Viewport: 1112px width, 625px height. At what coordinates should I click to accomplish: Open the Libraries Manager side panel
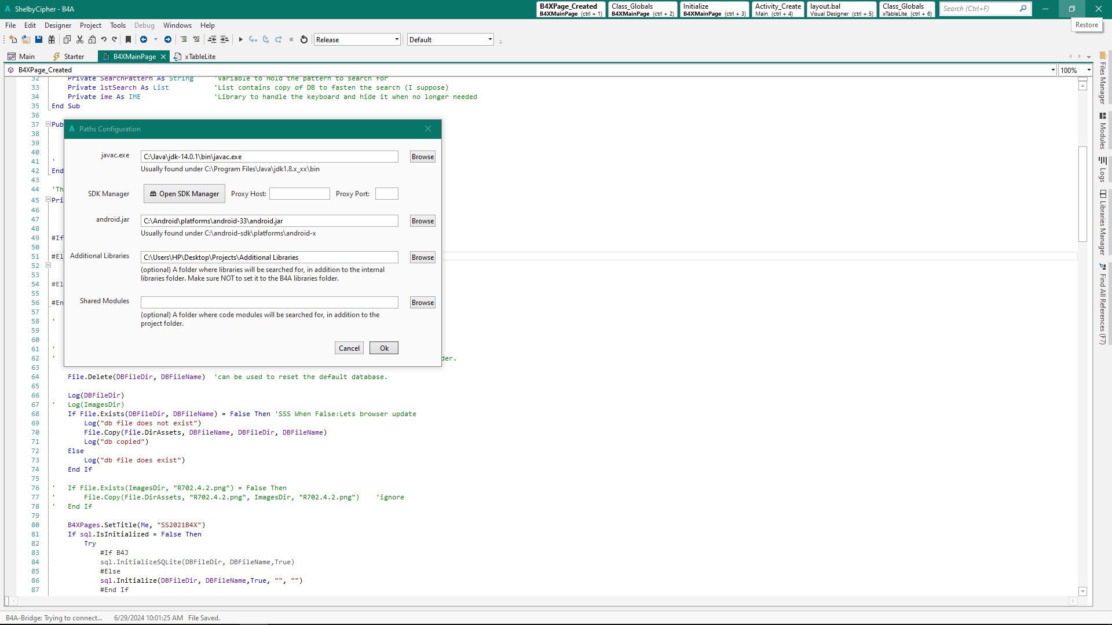pos(1103,223)
